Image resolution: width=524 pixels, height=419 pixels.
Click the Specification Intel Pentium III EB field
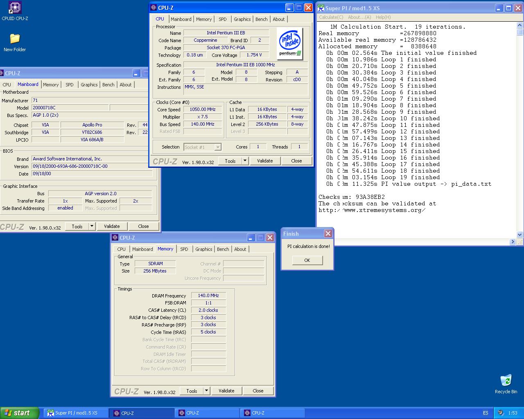click(x=246, y=65)
